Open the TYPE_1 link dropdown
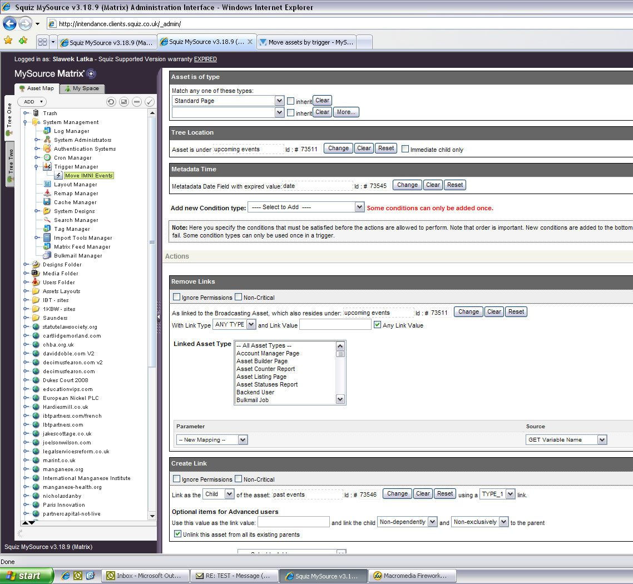The width and height of the screenshot is (633, 584). pos(497,494)
